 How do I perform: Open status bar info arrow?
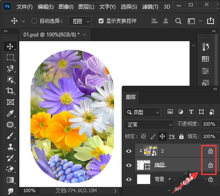115,191
